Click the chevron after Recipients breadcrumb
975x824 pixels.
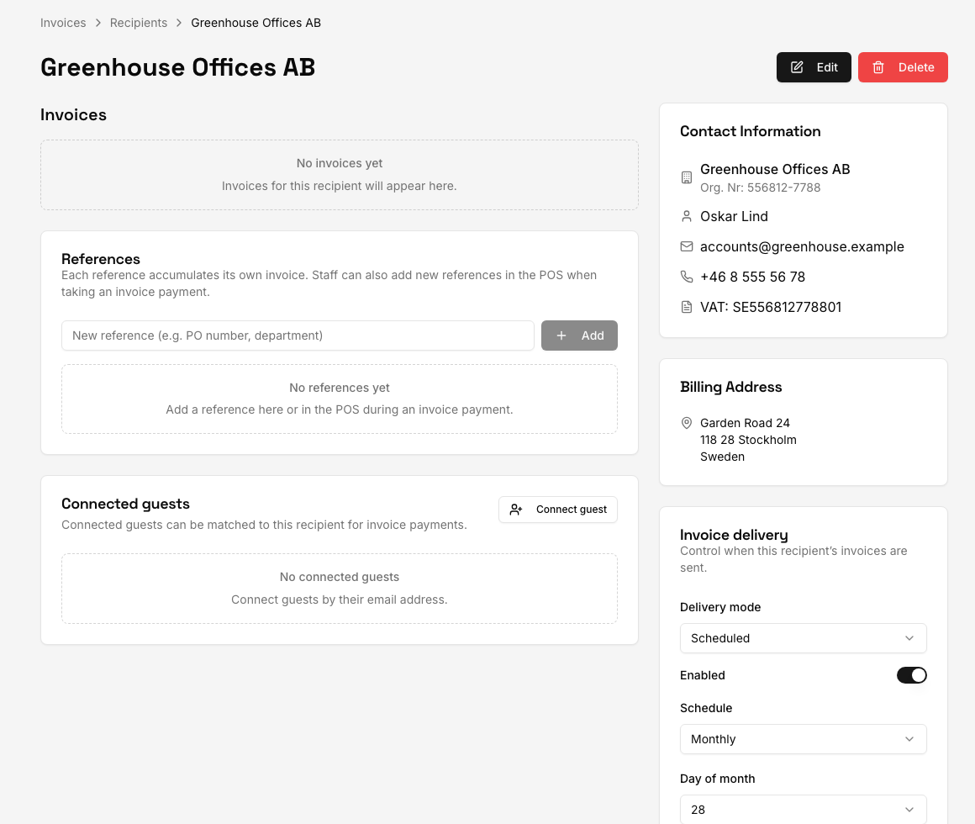click(179, 23)
